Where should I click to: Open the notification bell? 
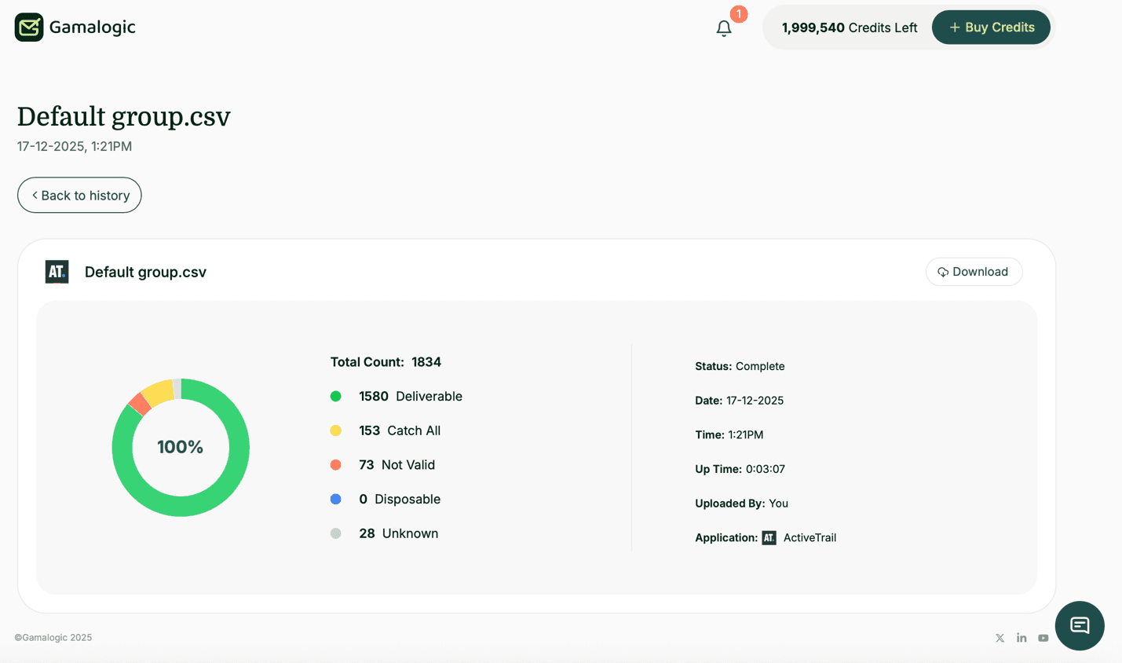[723, 28]
